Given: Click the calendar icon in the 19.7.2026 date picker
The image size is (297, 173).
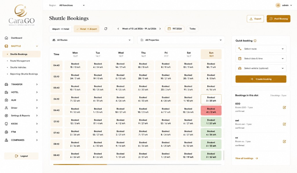Looking at the screenshot, I should [169, 29].
